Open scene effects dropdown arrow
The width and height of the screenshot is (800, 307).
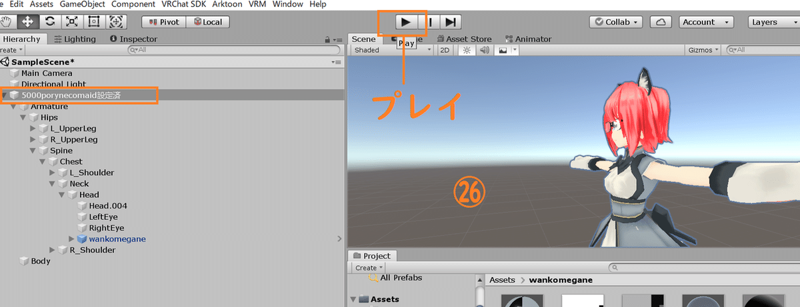[x=515, y=50]
